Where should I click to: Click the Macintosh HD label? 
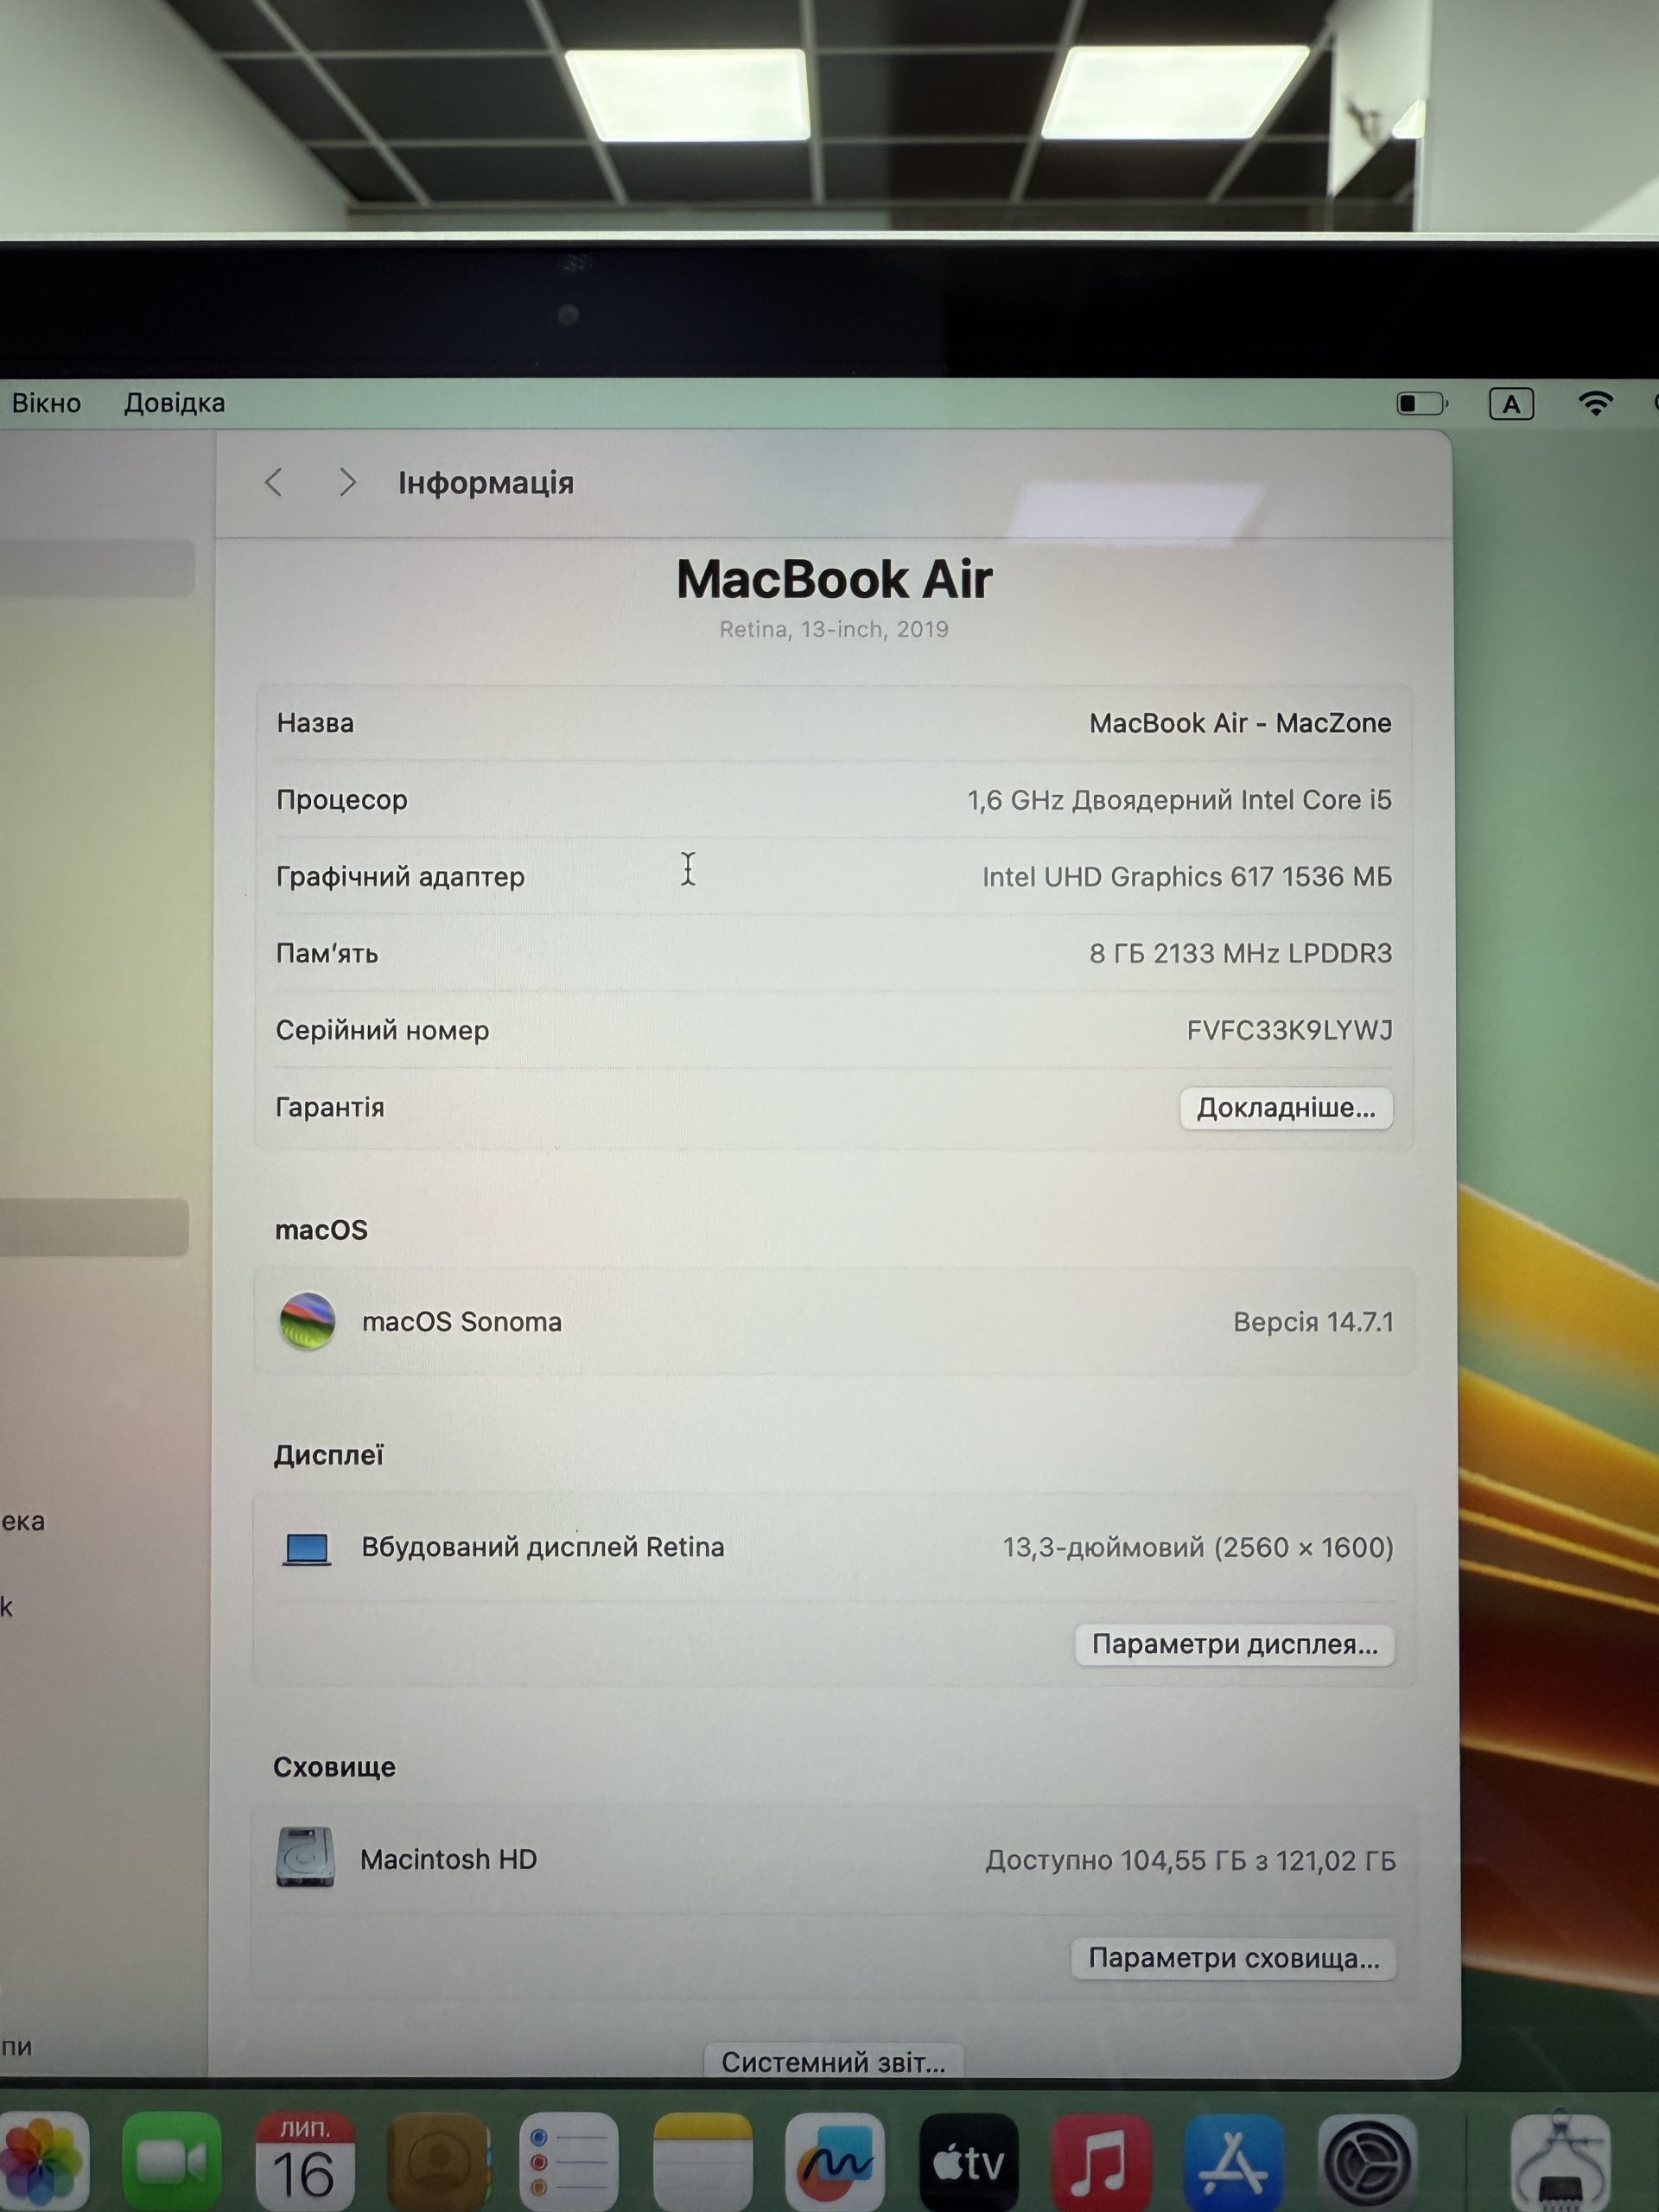448,1859
